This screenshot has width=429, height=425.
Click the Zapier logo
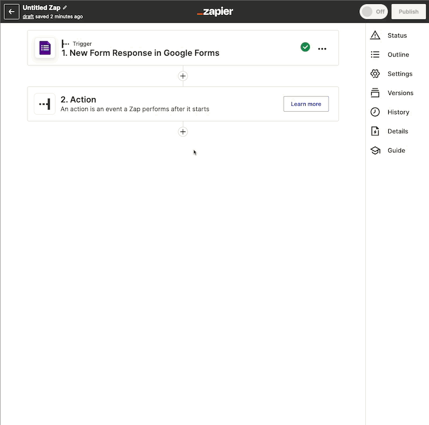[x=215, y=11]
